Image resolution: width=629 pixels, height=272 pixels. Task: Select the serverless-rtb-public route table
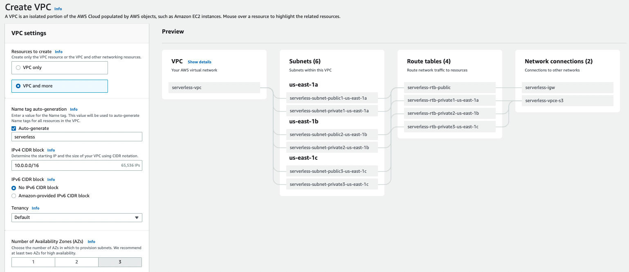pyautogui.click(x=449, y=87)
